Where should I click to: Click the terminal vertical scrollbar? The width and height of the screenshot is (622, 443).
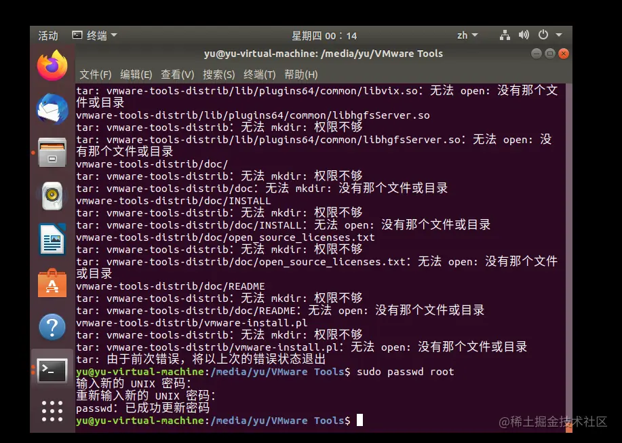pyautogui.click(x=569, y=258)
